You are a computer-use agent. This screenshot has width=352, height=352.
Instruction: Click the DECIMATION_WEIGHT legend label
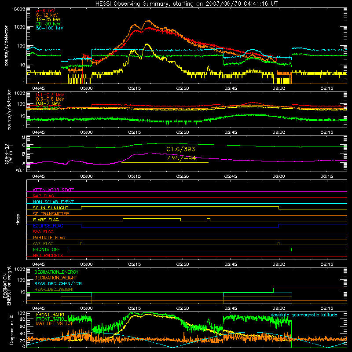pos(56,278)
